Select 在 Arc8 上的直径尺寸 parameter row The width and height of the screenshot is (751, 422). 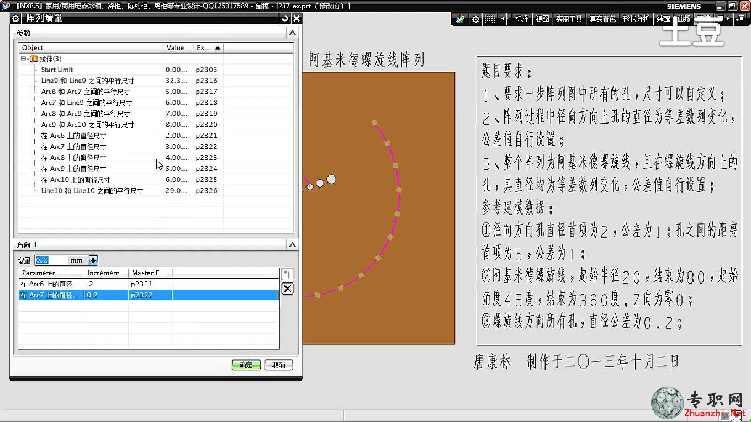156,158
